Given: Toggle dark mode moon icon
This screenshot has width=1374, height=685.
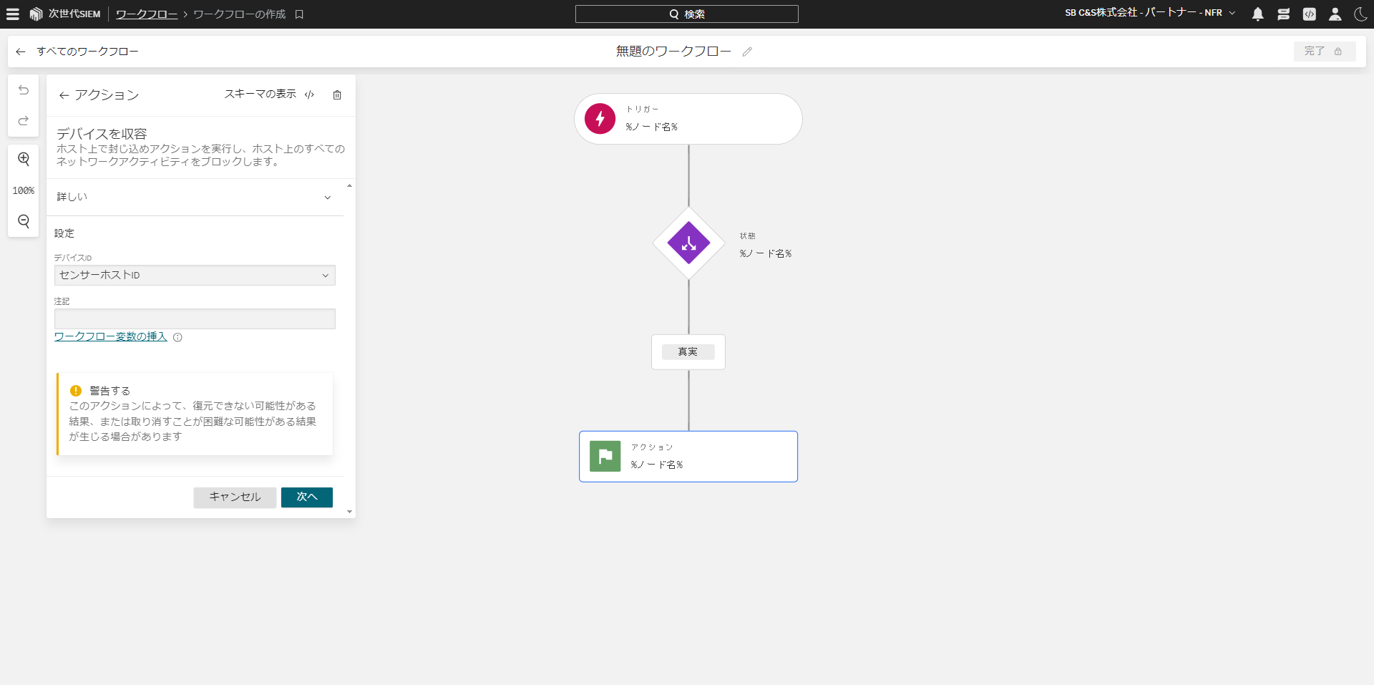Looking at the screenshot, I should pyautogui.click(x=1360, y=14).
